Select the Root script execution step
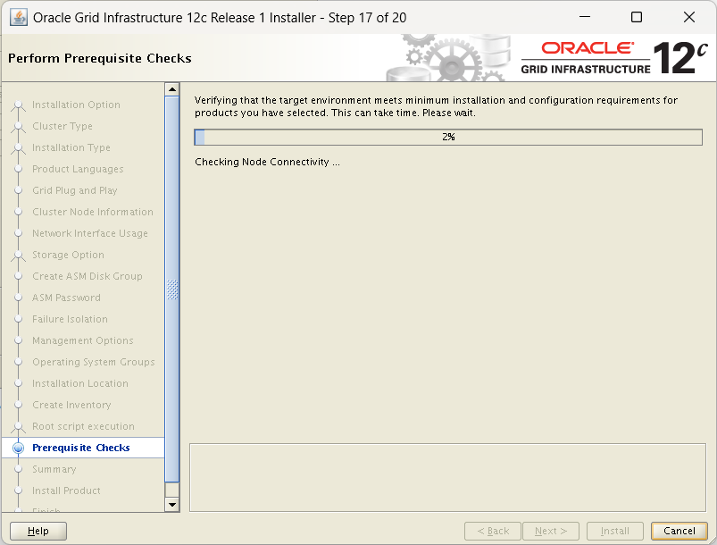The image size is (717, 545). [83, 426]
